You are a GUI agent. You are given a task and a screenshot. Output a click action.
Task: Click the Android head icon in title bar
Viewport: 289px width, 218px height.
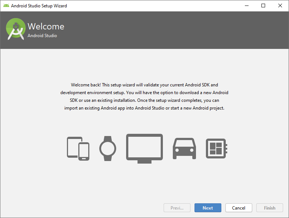point(6,6)
